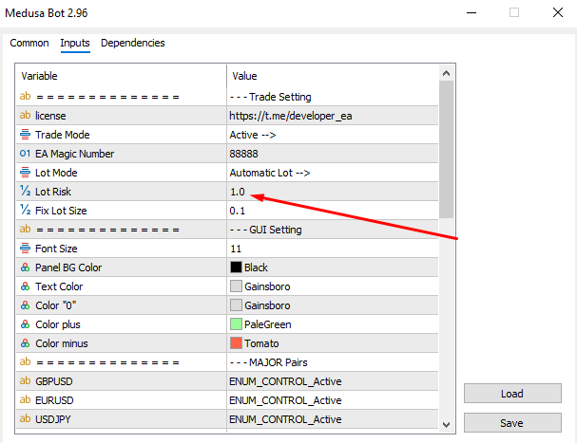Screen dimensions: 577x443
Task: Open the Trade Mode value Active -->
Action: coord(253,135)
